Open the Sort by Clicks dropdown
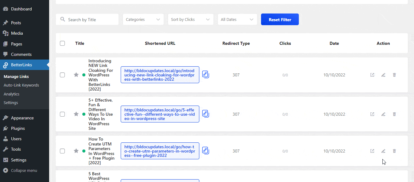414x182 pixels. coord(190,19)
